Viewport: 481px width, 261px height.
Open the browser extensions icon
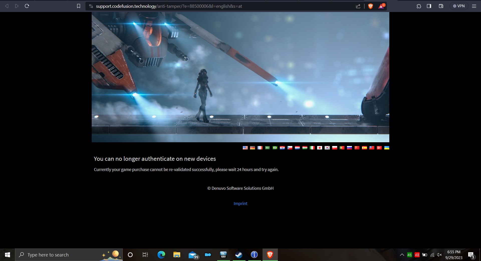point(418,6)
